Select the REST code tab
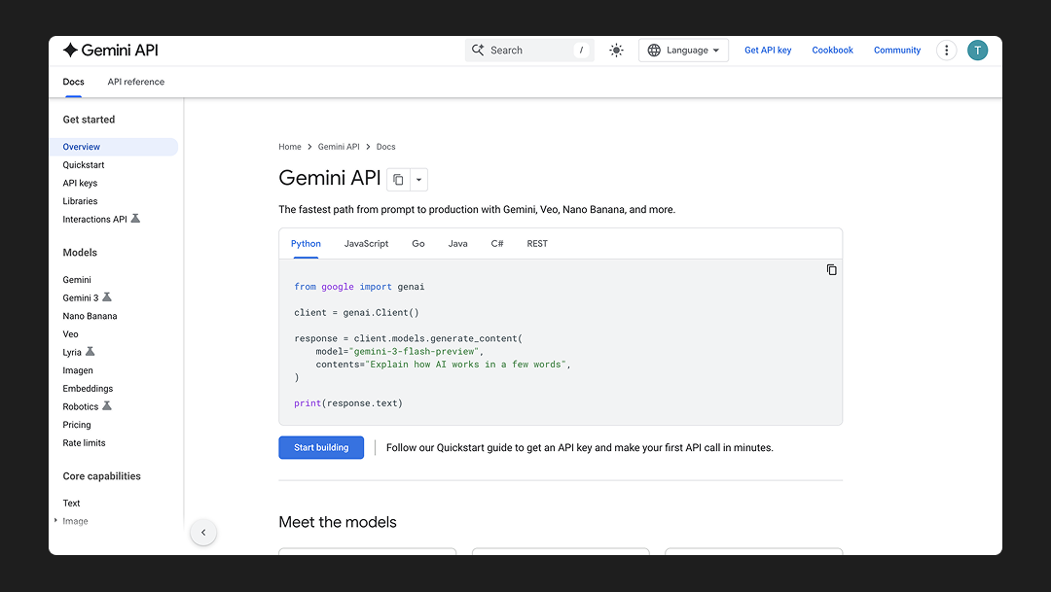Screen dimensions: 1051x592 click(537, 244)
